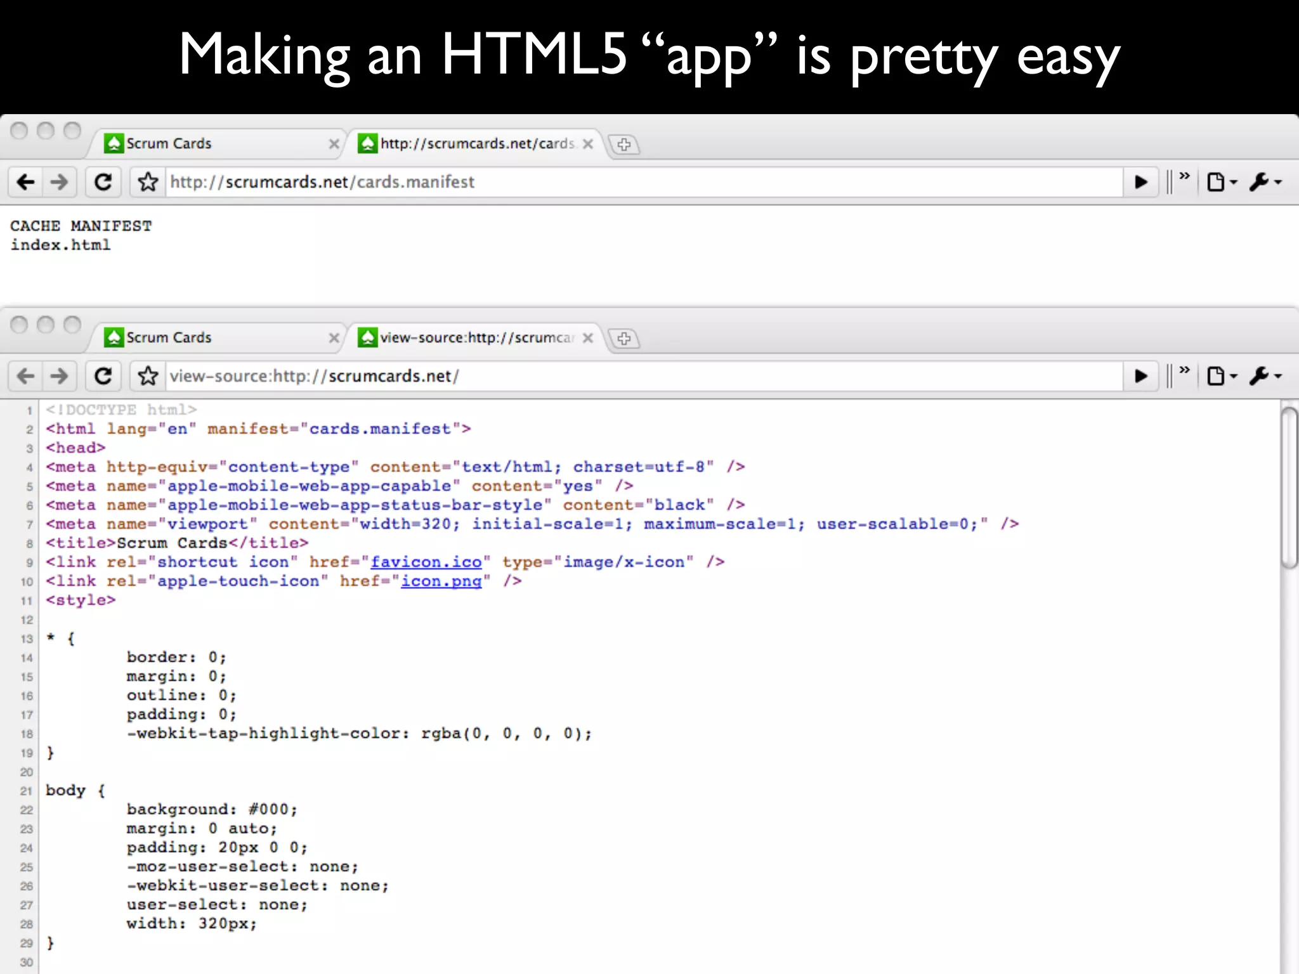Click Go play arrow in view-source window

1141,377
